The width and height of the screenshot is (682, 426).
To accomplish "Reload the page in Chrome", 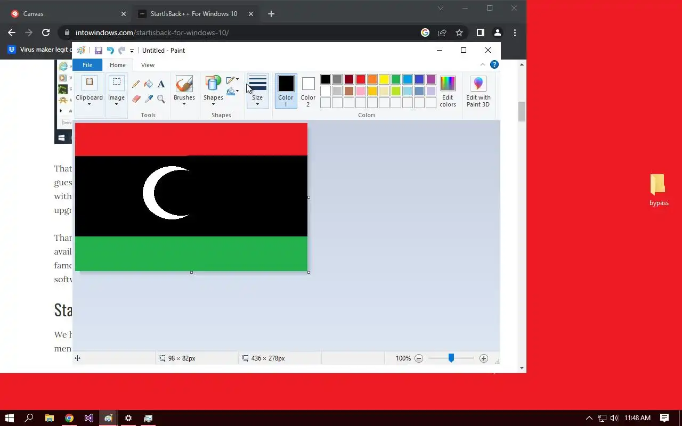I will click(46, 32).
